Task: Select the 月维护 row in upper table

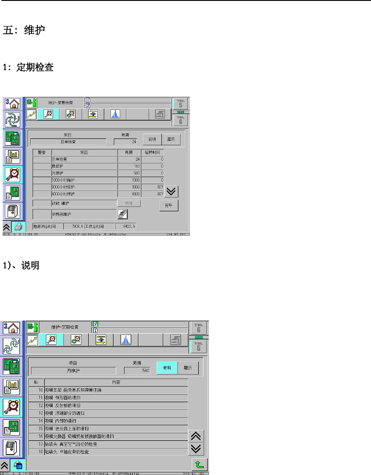Action: click(x=98, y=173)
